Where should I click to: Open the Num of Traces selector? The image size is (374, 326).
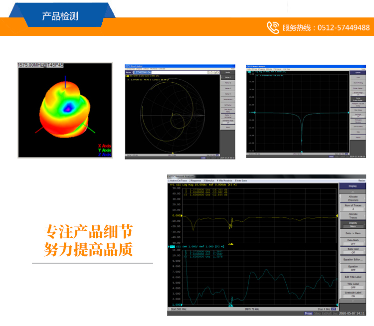[x=353, y=207]
